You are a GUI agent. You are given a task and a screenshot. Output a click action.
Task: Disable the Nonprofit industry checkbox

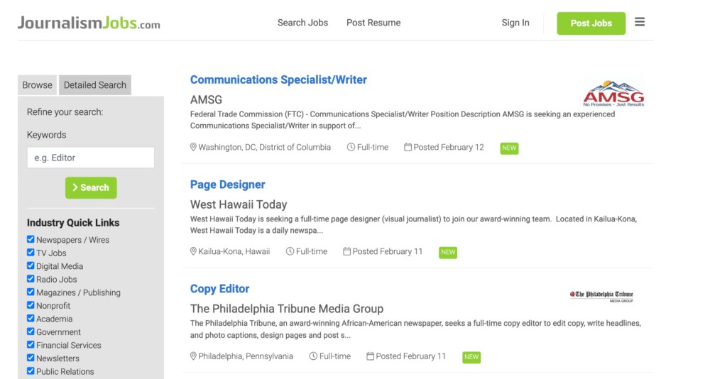31,305
